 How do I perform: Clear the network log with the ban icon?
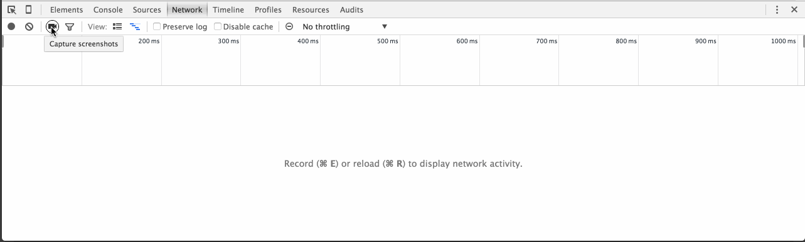29,26
